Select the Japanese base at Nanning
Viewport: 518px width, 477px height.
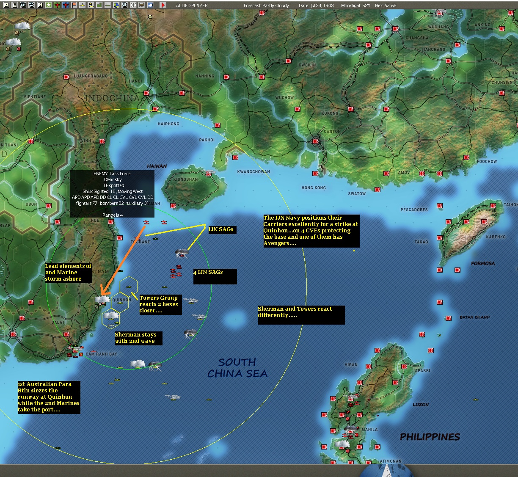click(226, 77)
